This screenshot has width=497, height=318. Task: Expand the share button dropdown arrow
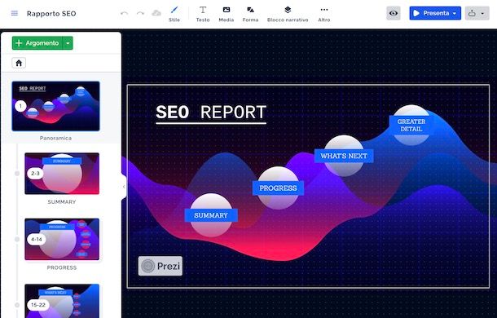point(482,14)
